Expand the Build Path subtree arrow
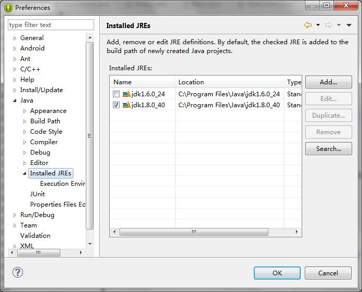Screen dimensions: 362x292 click(24, 121)
